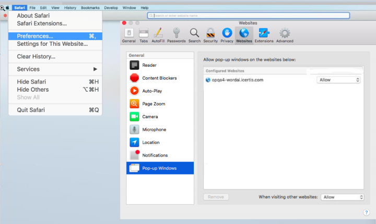Image resolution: width=376 pixels, height=224 pixels.
Task: Open the AutoFill preferences pane
Action: (x=158, y=35)
